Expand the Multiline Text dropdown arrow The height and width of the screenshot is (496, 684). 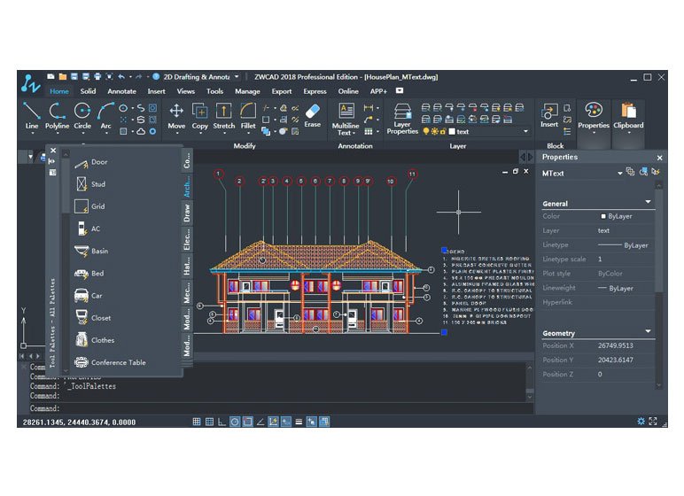coord(354,133)
